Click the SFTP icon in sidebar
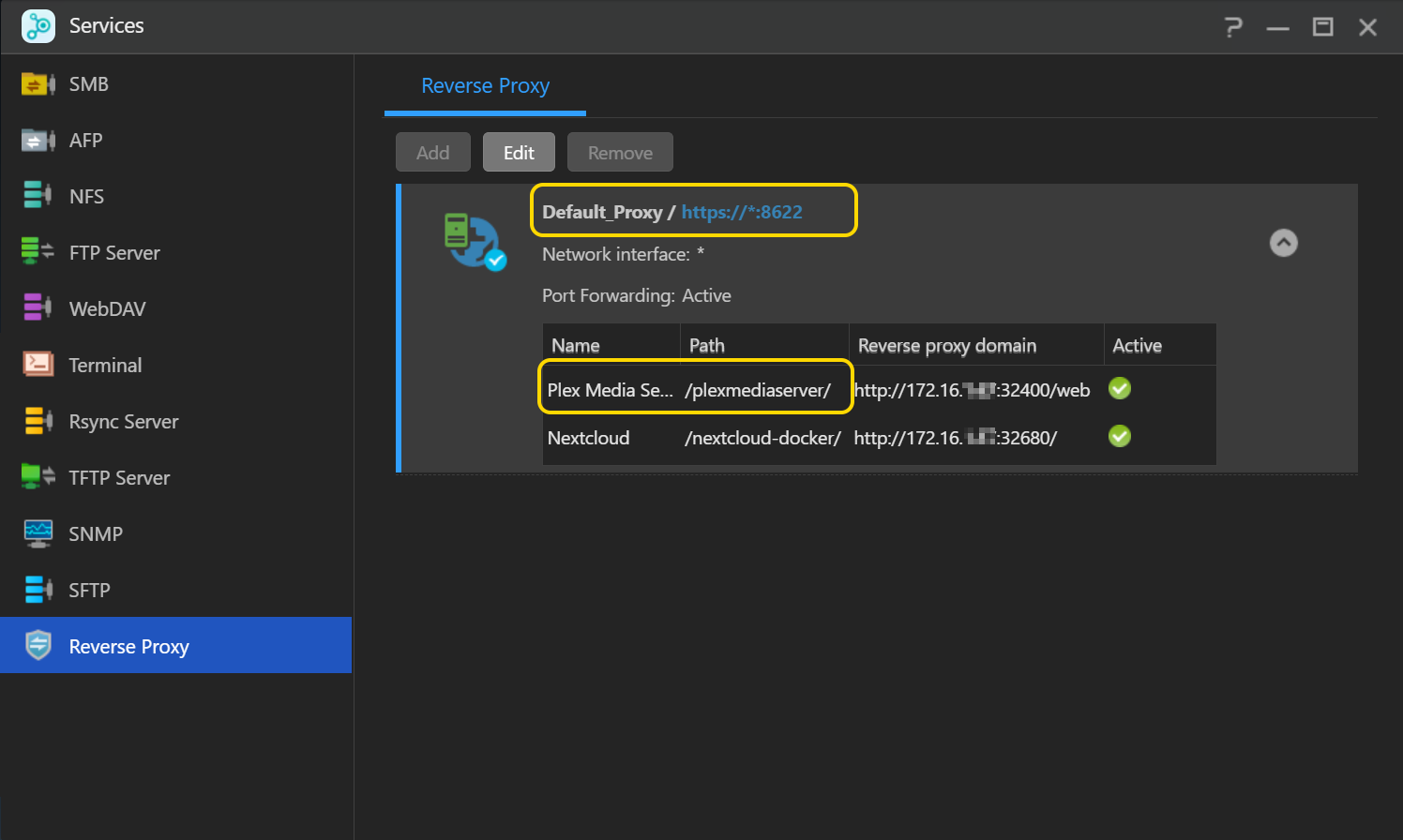The height and width of the screenshot is (840, 1403). (x=38, y=590)
